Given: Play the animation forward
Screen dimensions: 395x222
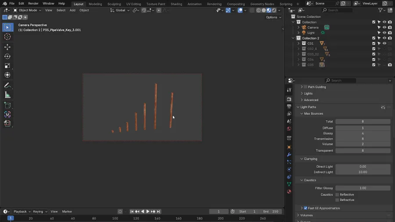Looking at the screenshot, I should pyautogui.click(x=148, y=211).
